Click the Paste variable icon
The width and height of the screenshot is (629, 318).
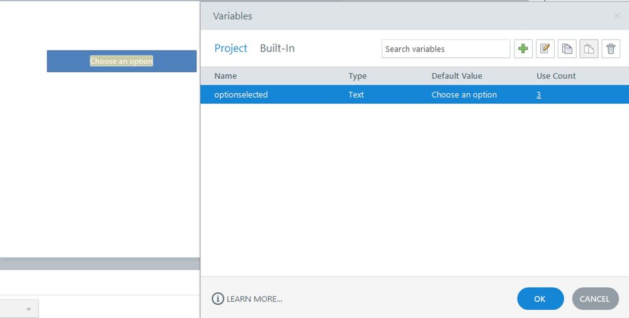tap(589, 48)
